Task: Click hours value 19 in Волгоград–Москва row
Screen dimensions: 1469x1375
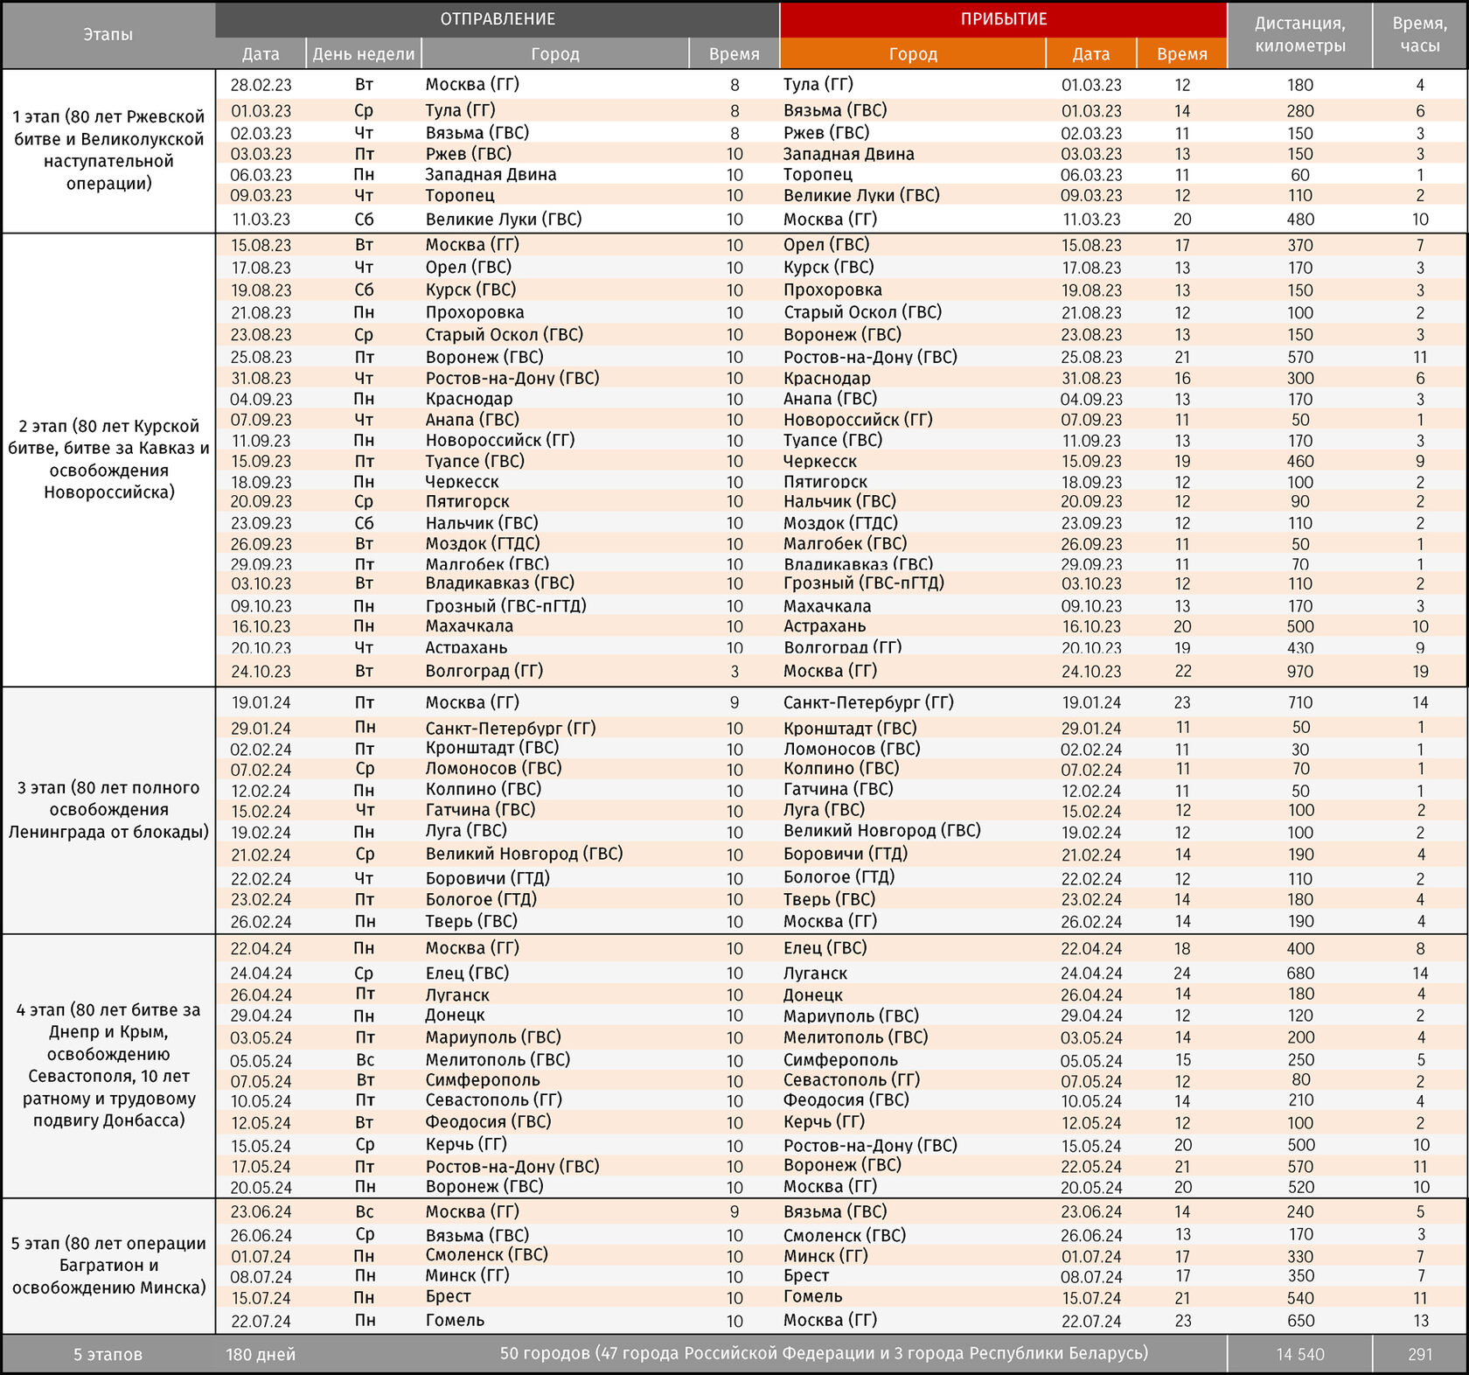Action: [1420, 672]
